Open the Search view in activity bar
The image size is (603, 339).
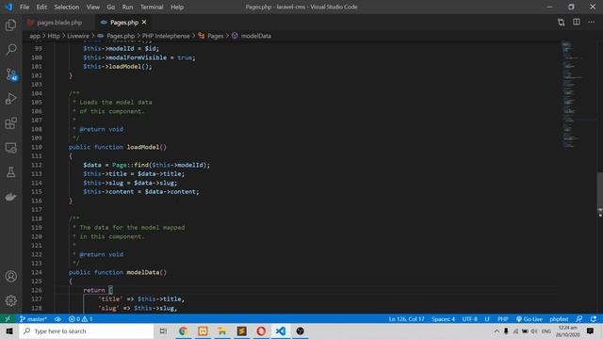coord(10,49)
